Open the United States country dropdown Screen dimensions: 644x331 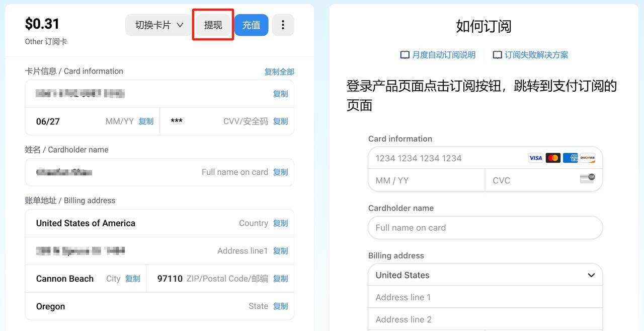(486, 275)
